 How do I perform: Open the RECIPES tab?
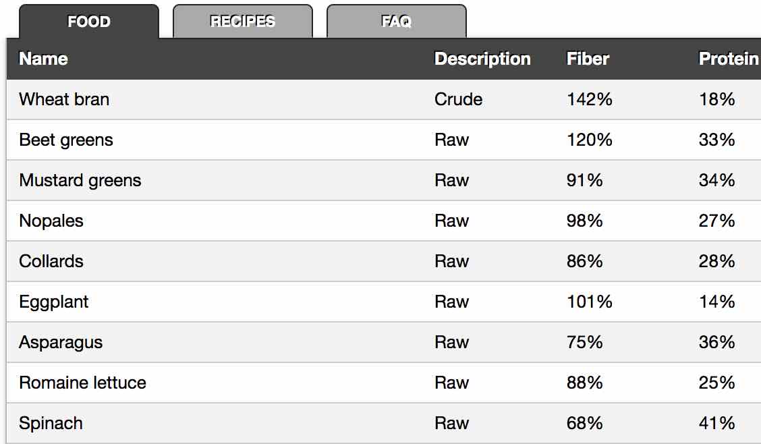click(243, 22)
